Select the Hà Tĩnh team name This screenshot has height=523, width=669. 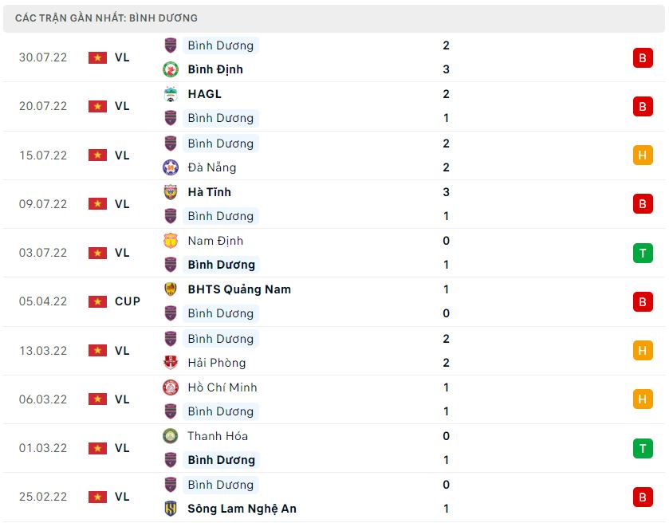pyautogui.click(x=209, y=192)
